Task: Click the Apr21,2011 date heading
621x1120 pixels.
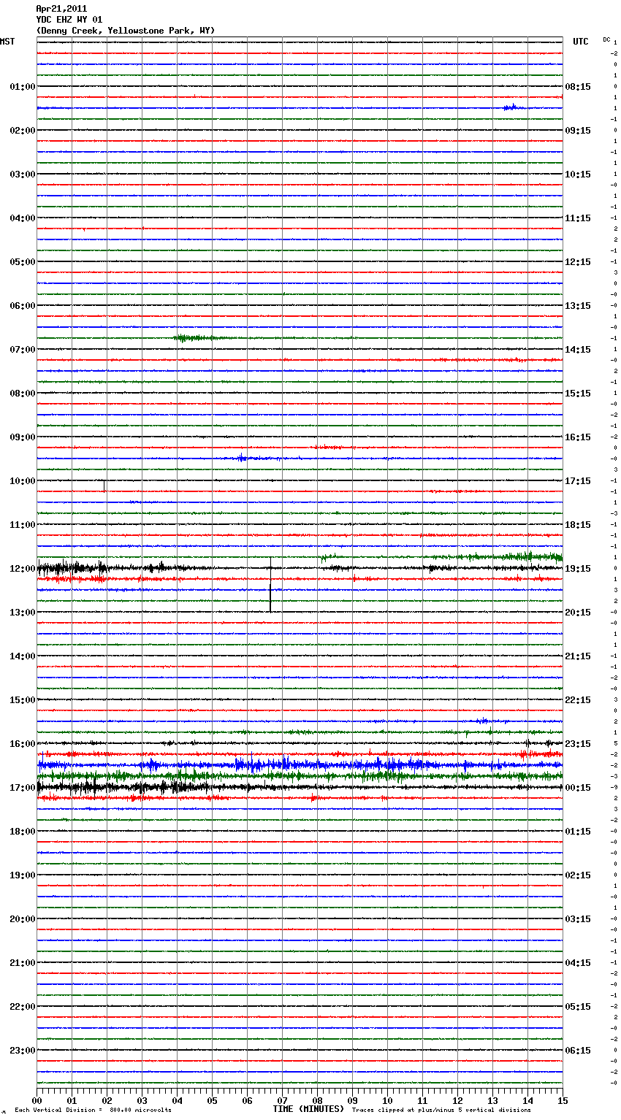Action: 61,9
